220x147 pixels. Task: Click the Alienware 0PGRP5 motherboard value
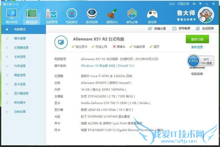pyautogui.click(x=106, y=83)
